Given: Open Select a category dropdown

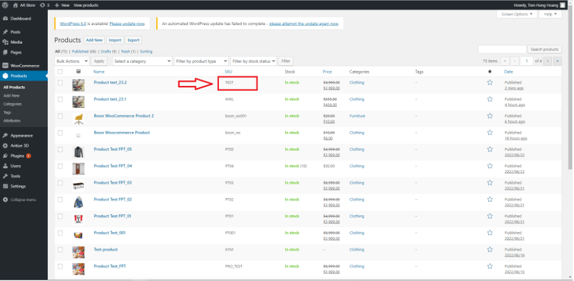Looking at the screenshot, I should 142,61.
